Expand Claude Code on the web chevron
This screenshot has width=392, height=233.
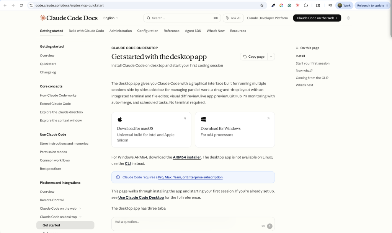[x=80, y=209]
